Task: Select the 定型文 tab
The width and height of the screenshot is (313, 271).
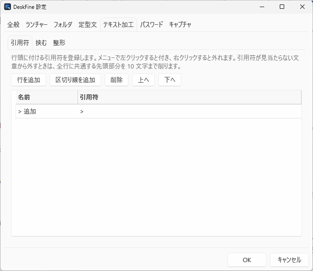Action: [88, 25]
